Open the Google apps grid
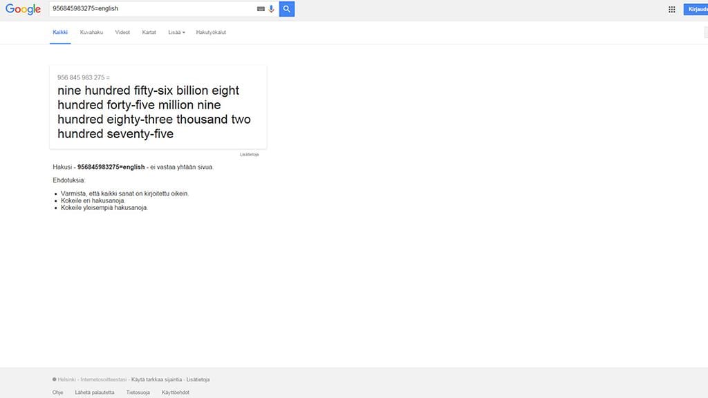The width and height of the screenshot is (708, 398). 671,9
